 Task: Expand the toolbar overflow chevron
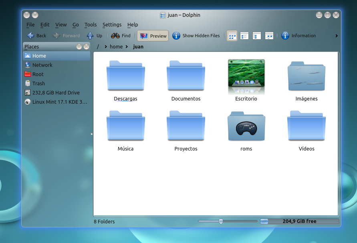337,36
